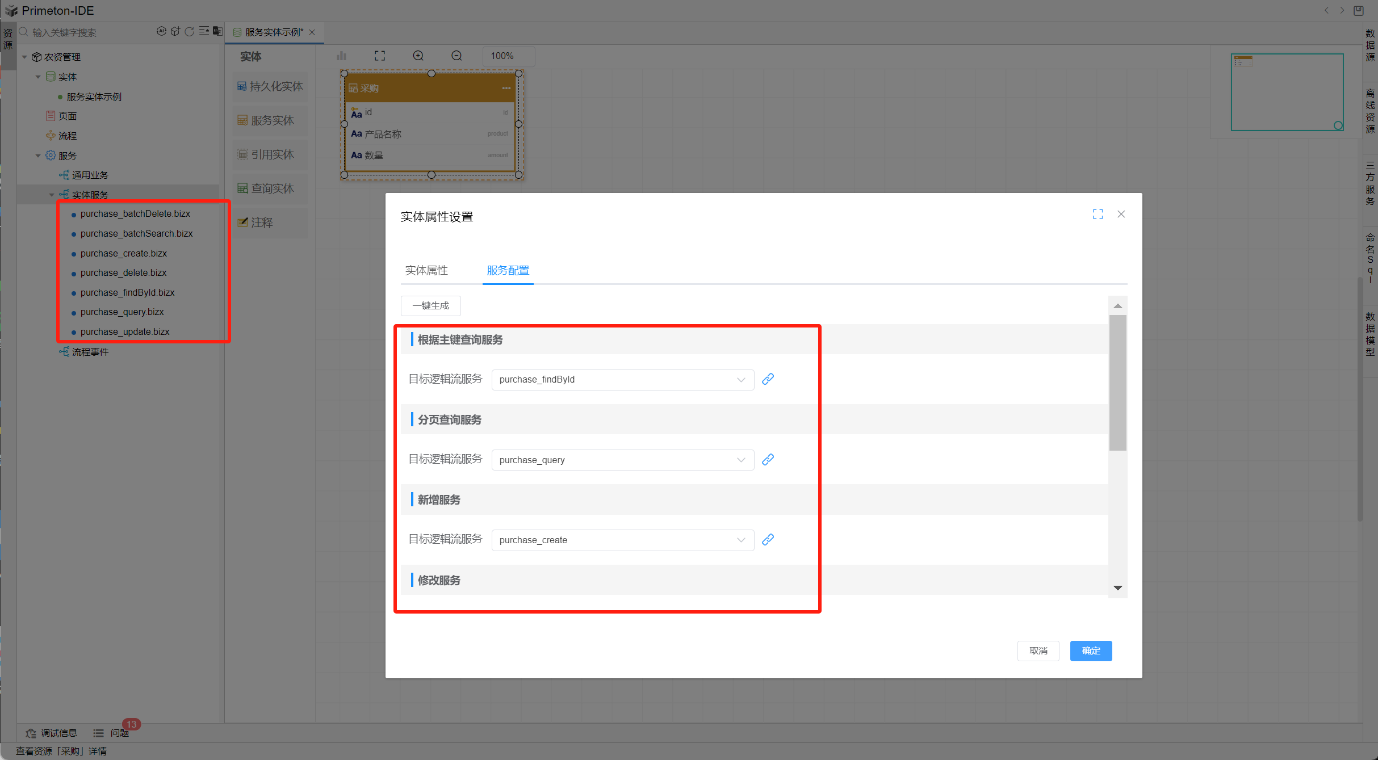Click link icon beside purchase_query dropdown

point(768,460)
